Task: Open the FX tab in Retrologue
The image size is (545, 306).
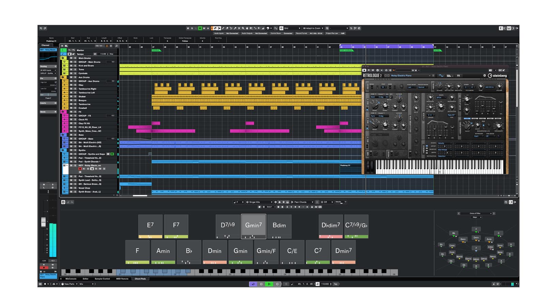Action: pyautogui.click(x=458, y=75)
